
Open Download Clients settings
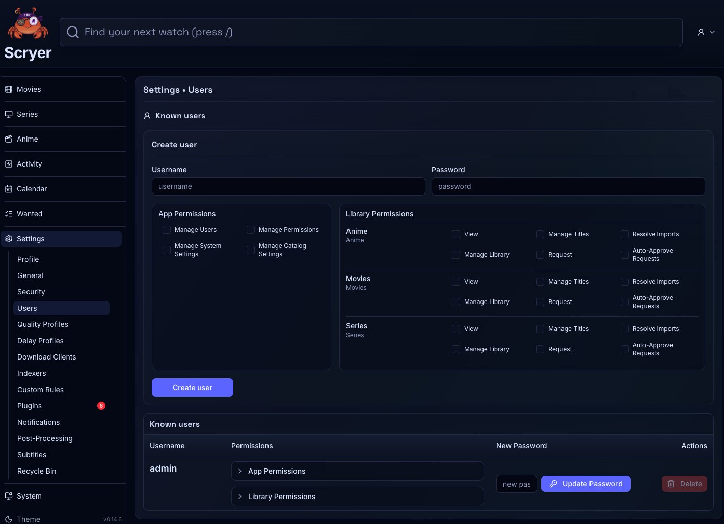point(61,357)
